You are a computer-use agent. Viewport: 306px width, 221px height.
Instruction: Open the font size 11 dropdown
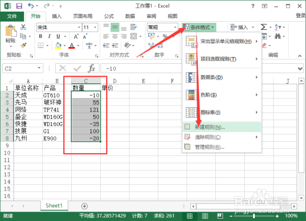95,27
